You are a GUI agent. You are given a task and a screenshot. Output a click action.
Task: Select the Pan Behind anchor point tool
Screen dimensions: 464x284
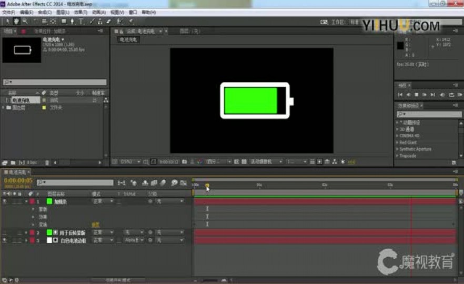point(53,21)
